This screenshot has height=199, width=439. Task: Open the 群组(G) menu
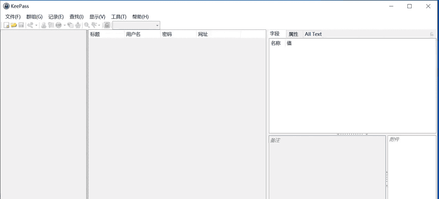34,16
